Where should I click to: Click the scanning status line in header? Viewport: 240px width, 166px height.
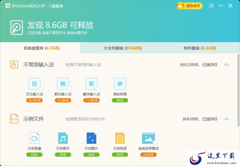(x=57, y=33)
